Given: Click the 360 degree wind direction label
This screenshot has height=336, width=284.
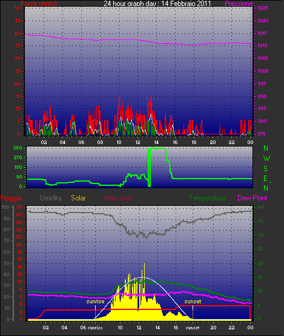Looking at the screenshot, I should click(18, 148).
